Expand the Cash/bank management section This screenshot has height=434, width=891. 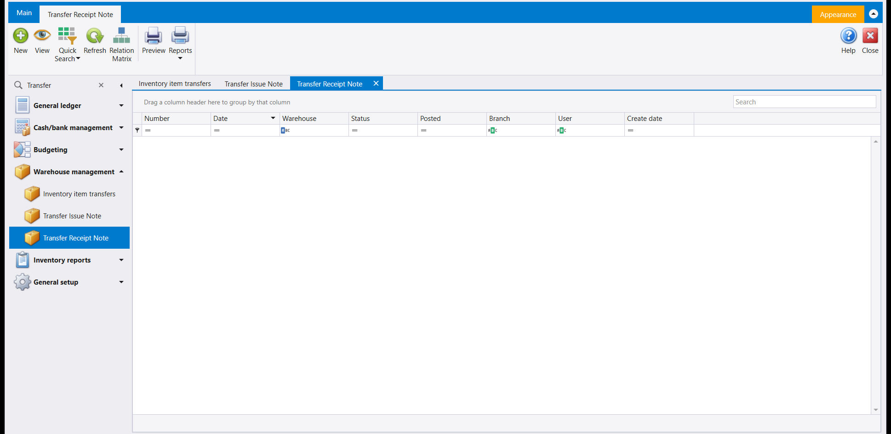tap(121, 128)
